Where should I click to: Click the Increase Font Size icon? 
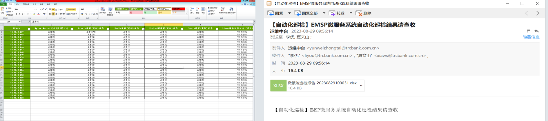pyautogui.click(x=43, y=9)
